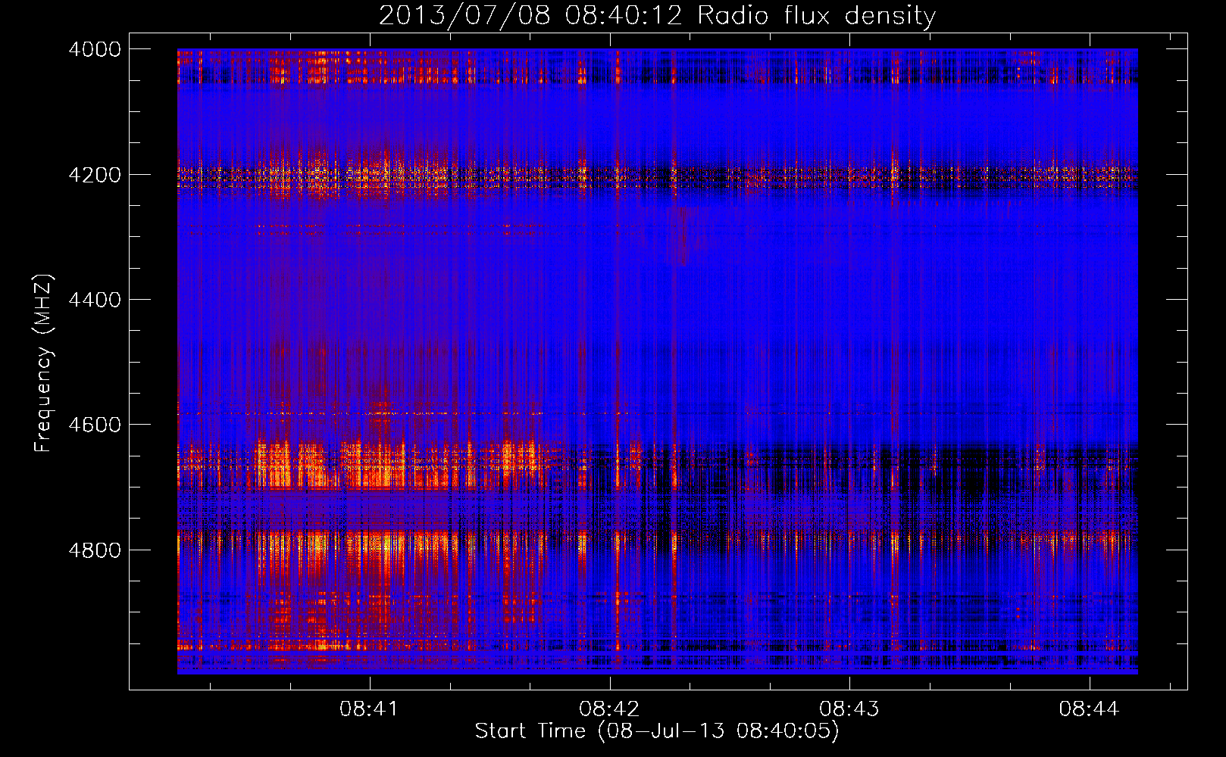Click the 08:42 time tick label
Image resolution: width=1226 pixels, height=757 pixels.
click(x=609, y=709)
